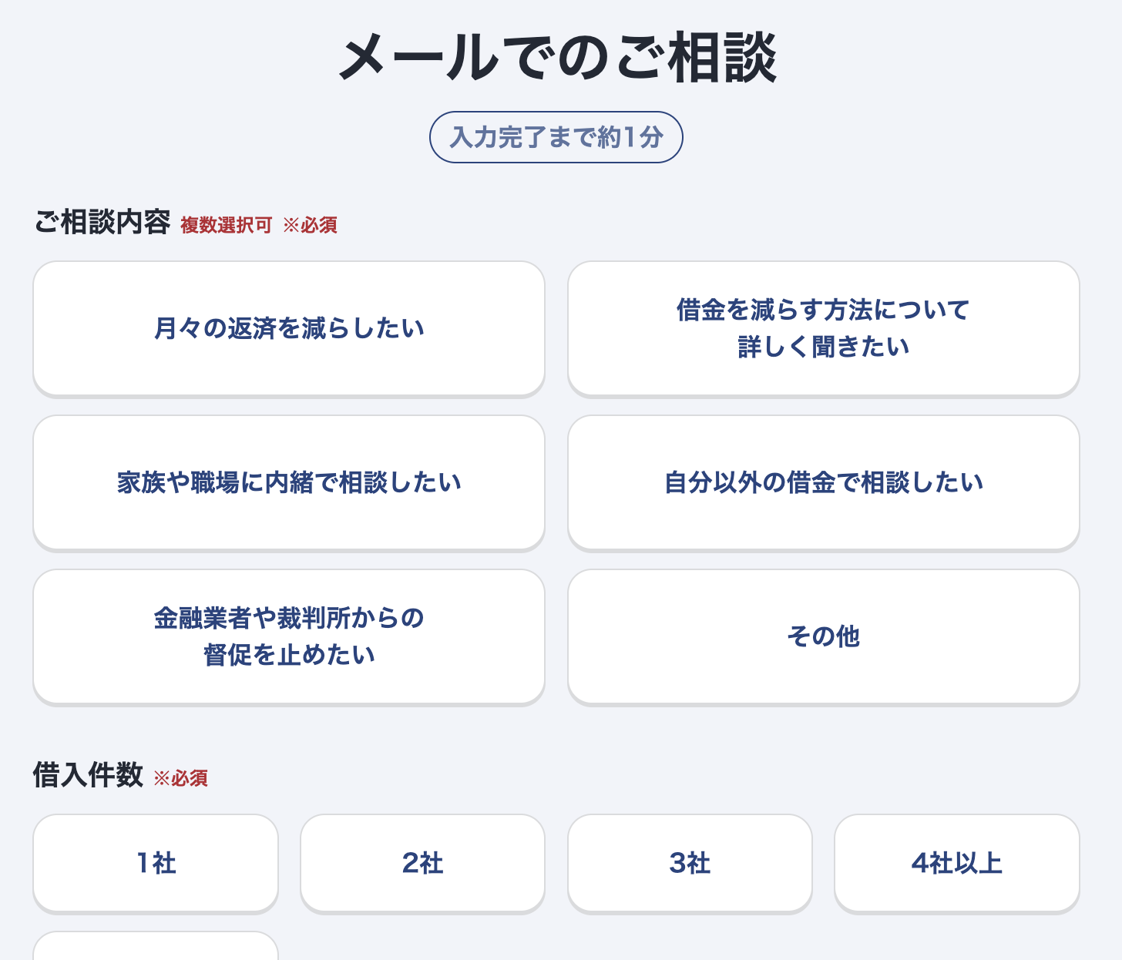The image size is (1122, 960).
Task: Choose the consult secretly from family option
Action: pyautogui.click(x=288, y=482)
